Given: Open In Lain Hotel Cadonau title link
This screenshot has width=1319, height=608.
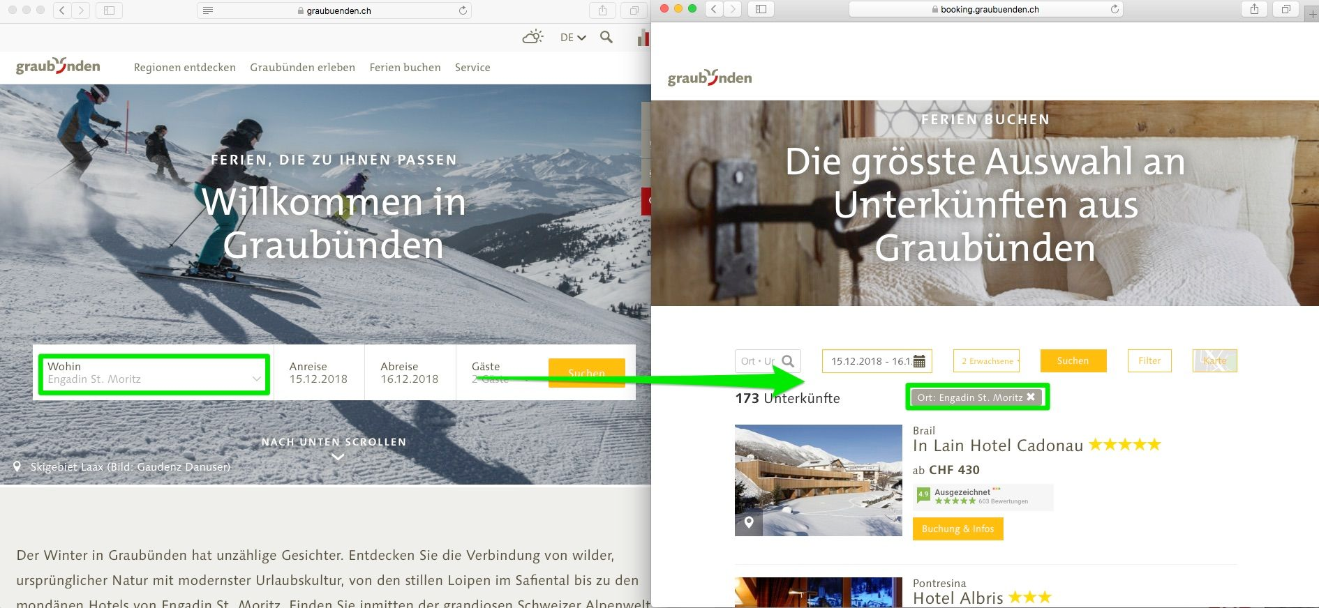Looking at the screenshot, I should pyautogui.click(x=998, y=446).
